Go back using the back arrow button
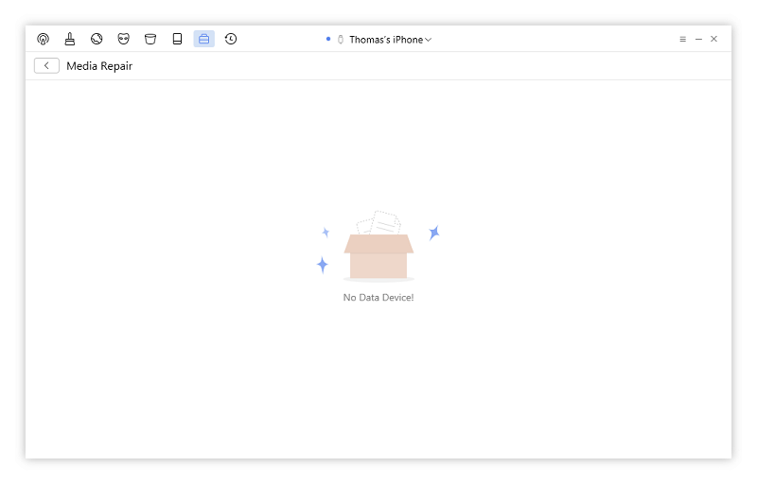 (x=46, y=65)
